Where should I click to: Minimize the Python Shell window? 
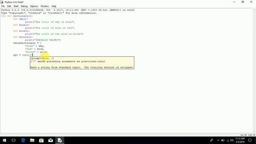coord(234,2)
